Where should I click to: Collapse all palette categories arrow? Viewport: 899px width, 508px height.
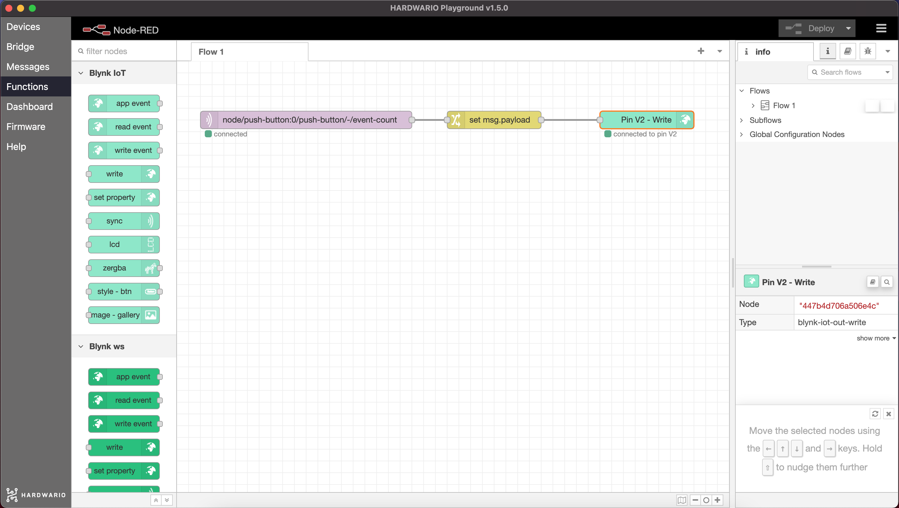click(156, 500)
